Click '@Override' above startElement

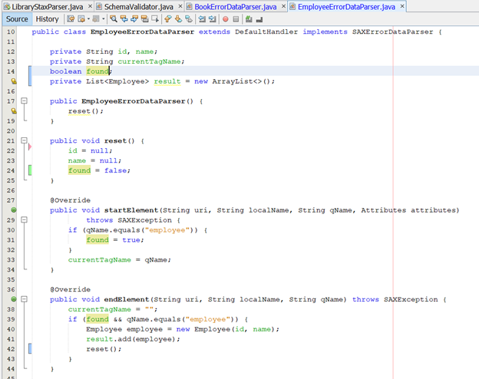(x=71, y=200)
